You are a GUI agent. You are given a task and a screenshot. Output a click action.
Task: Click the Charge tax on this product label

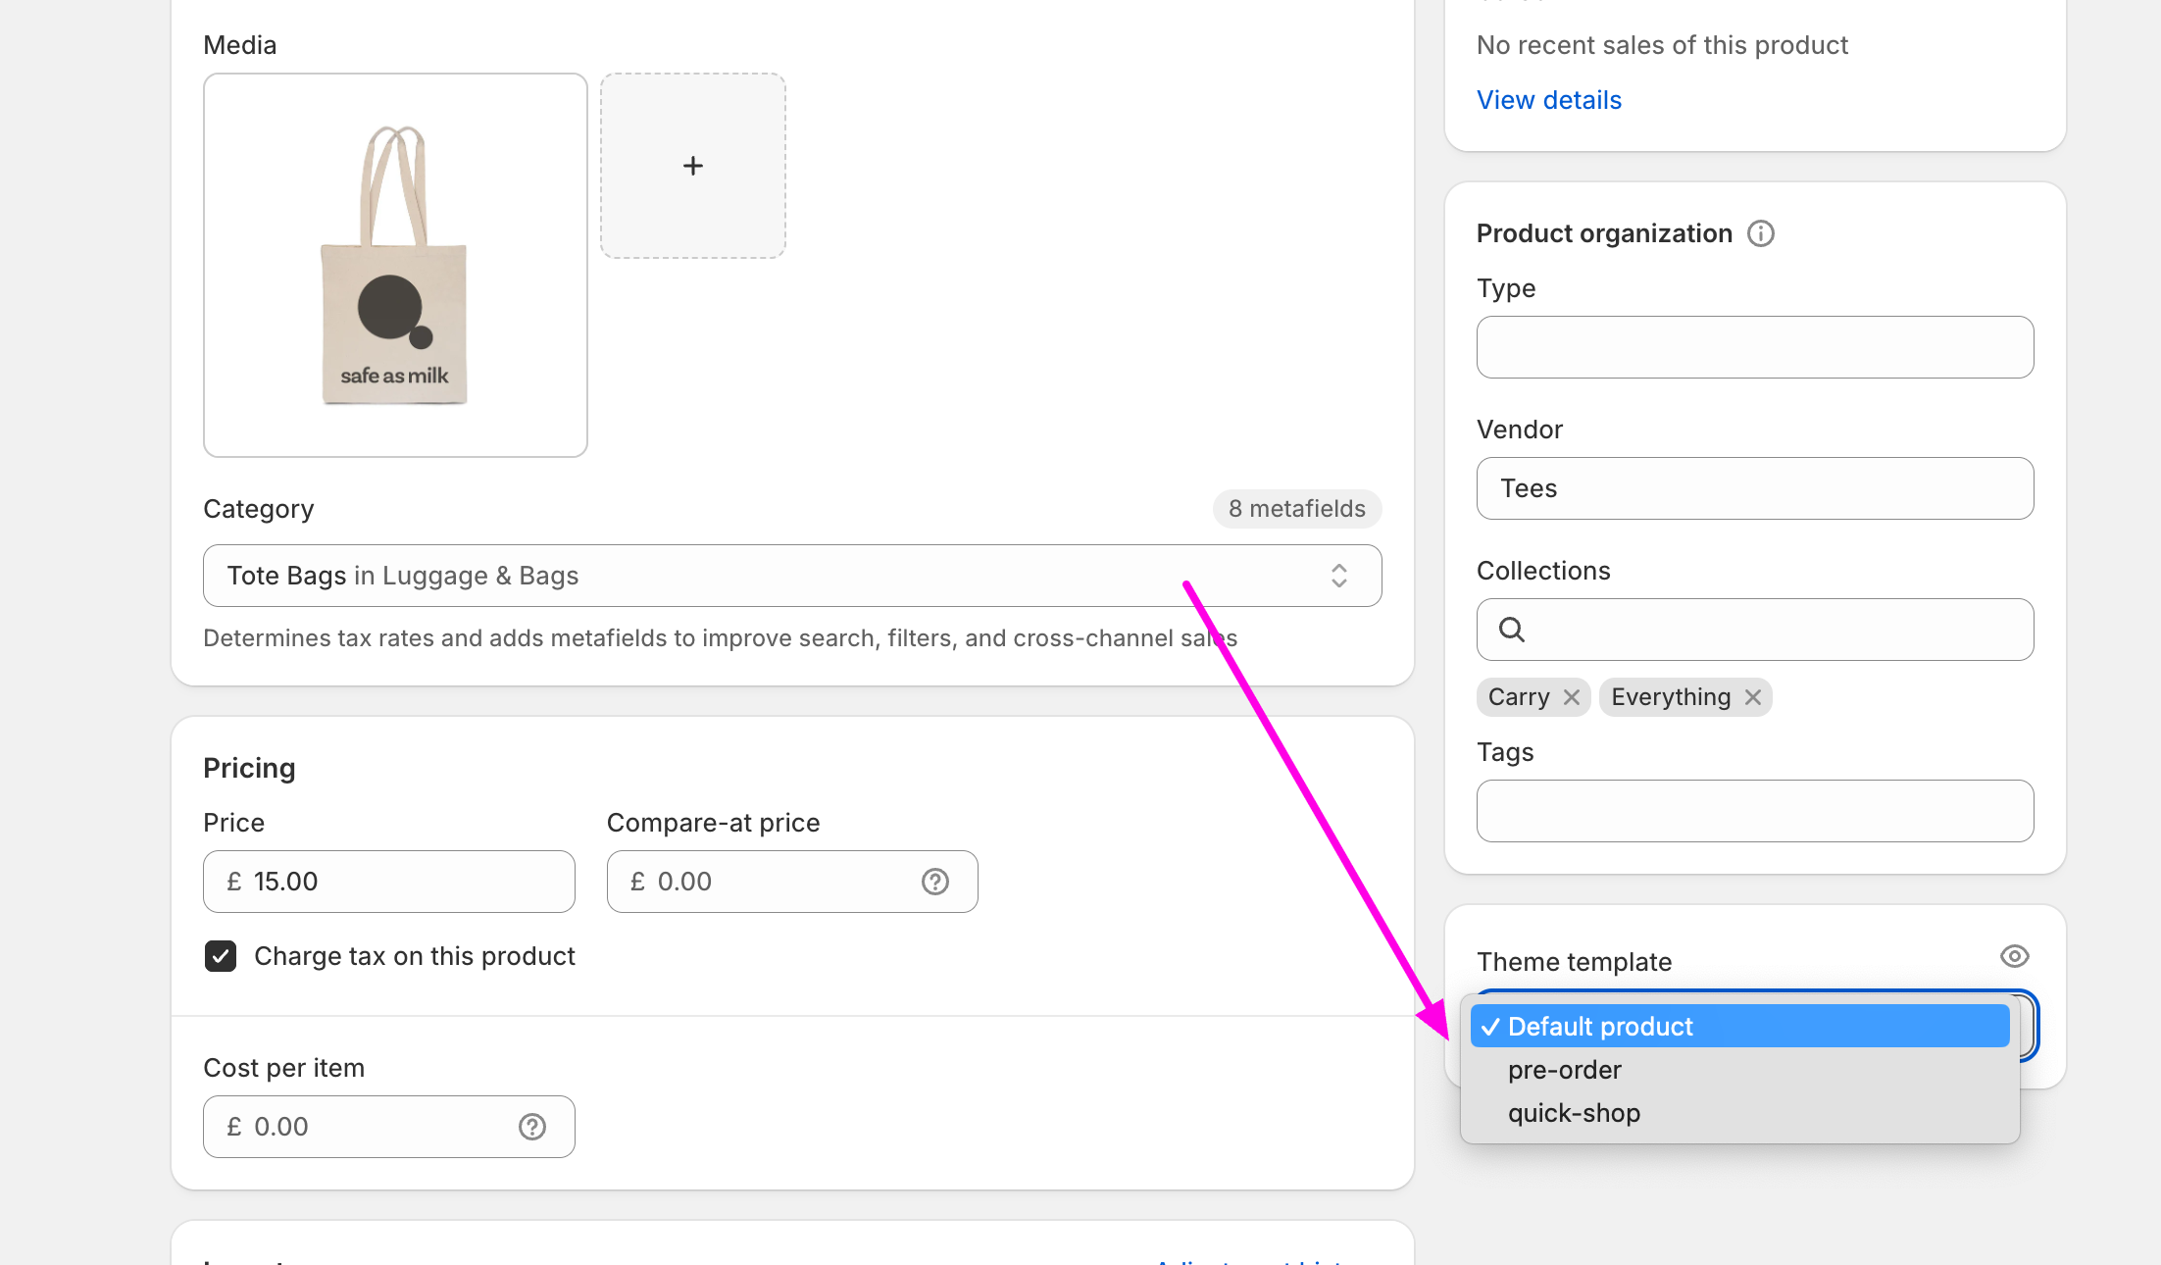(415, 956)
